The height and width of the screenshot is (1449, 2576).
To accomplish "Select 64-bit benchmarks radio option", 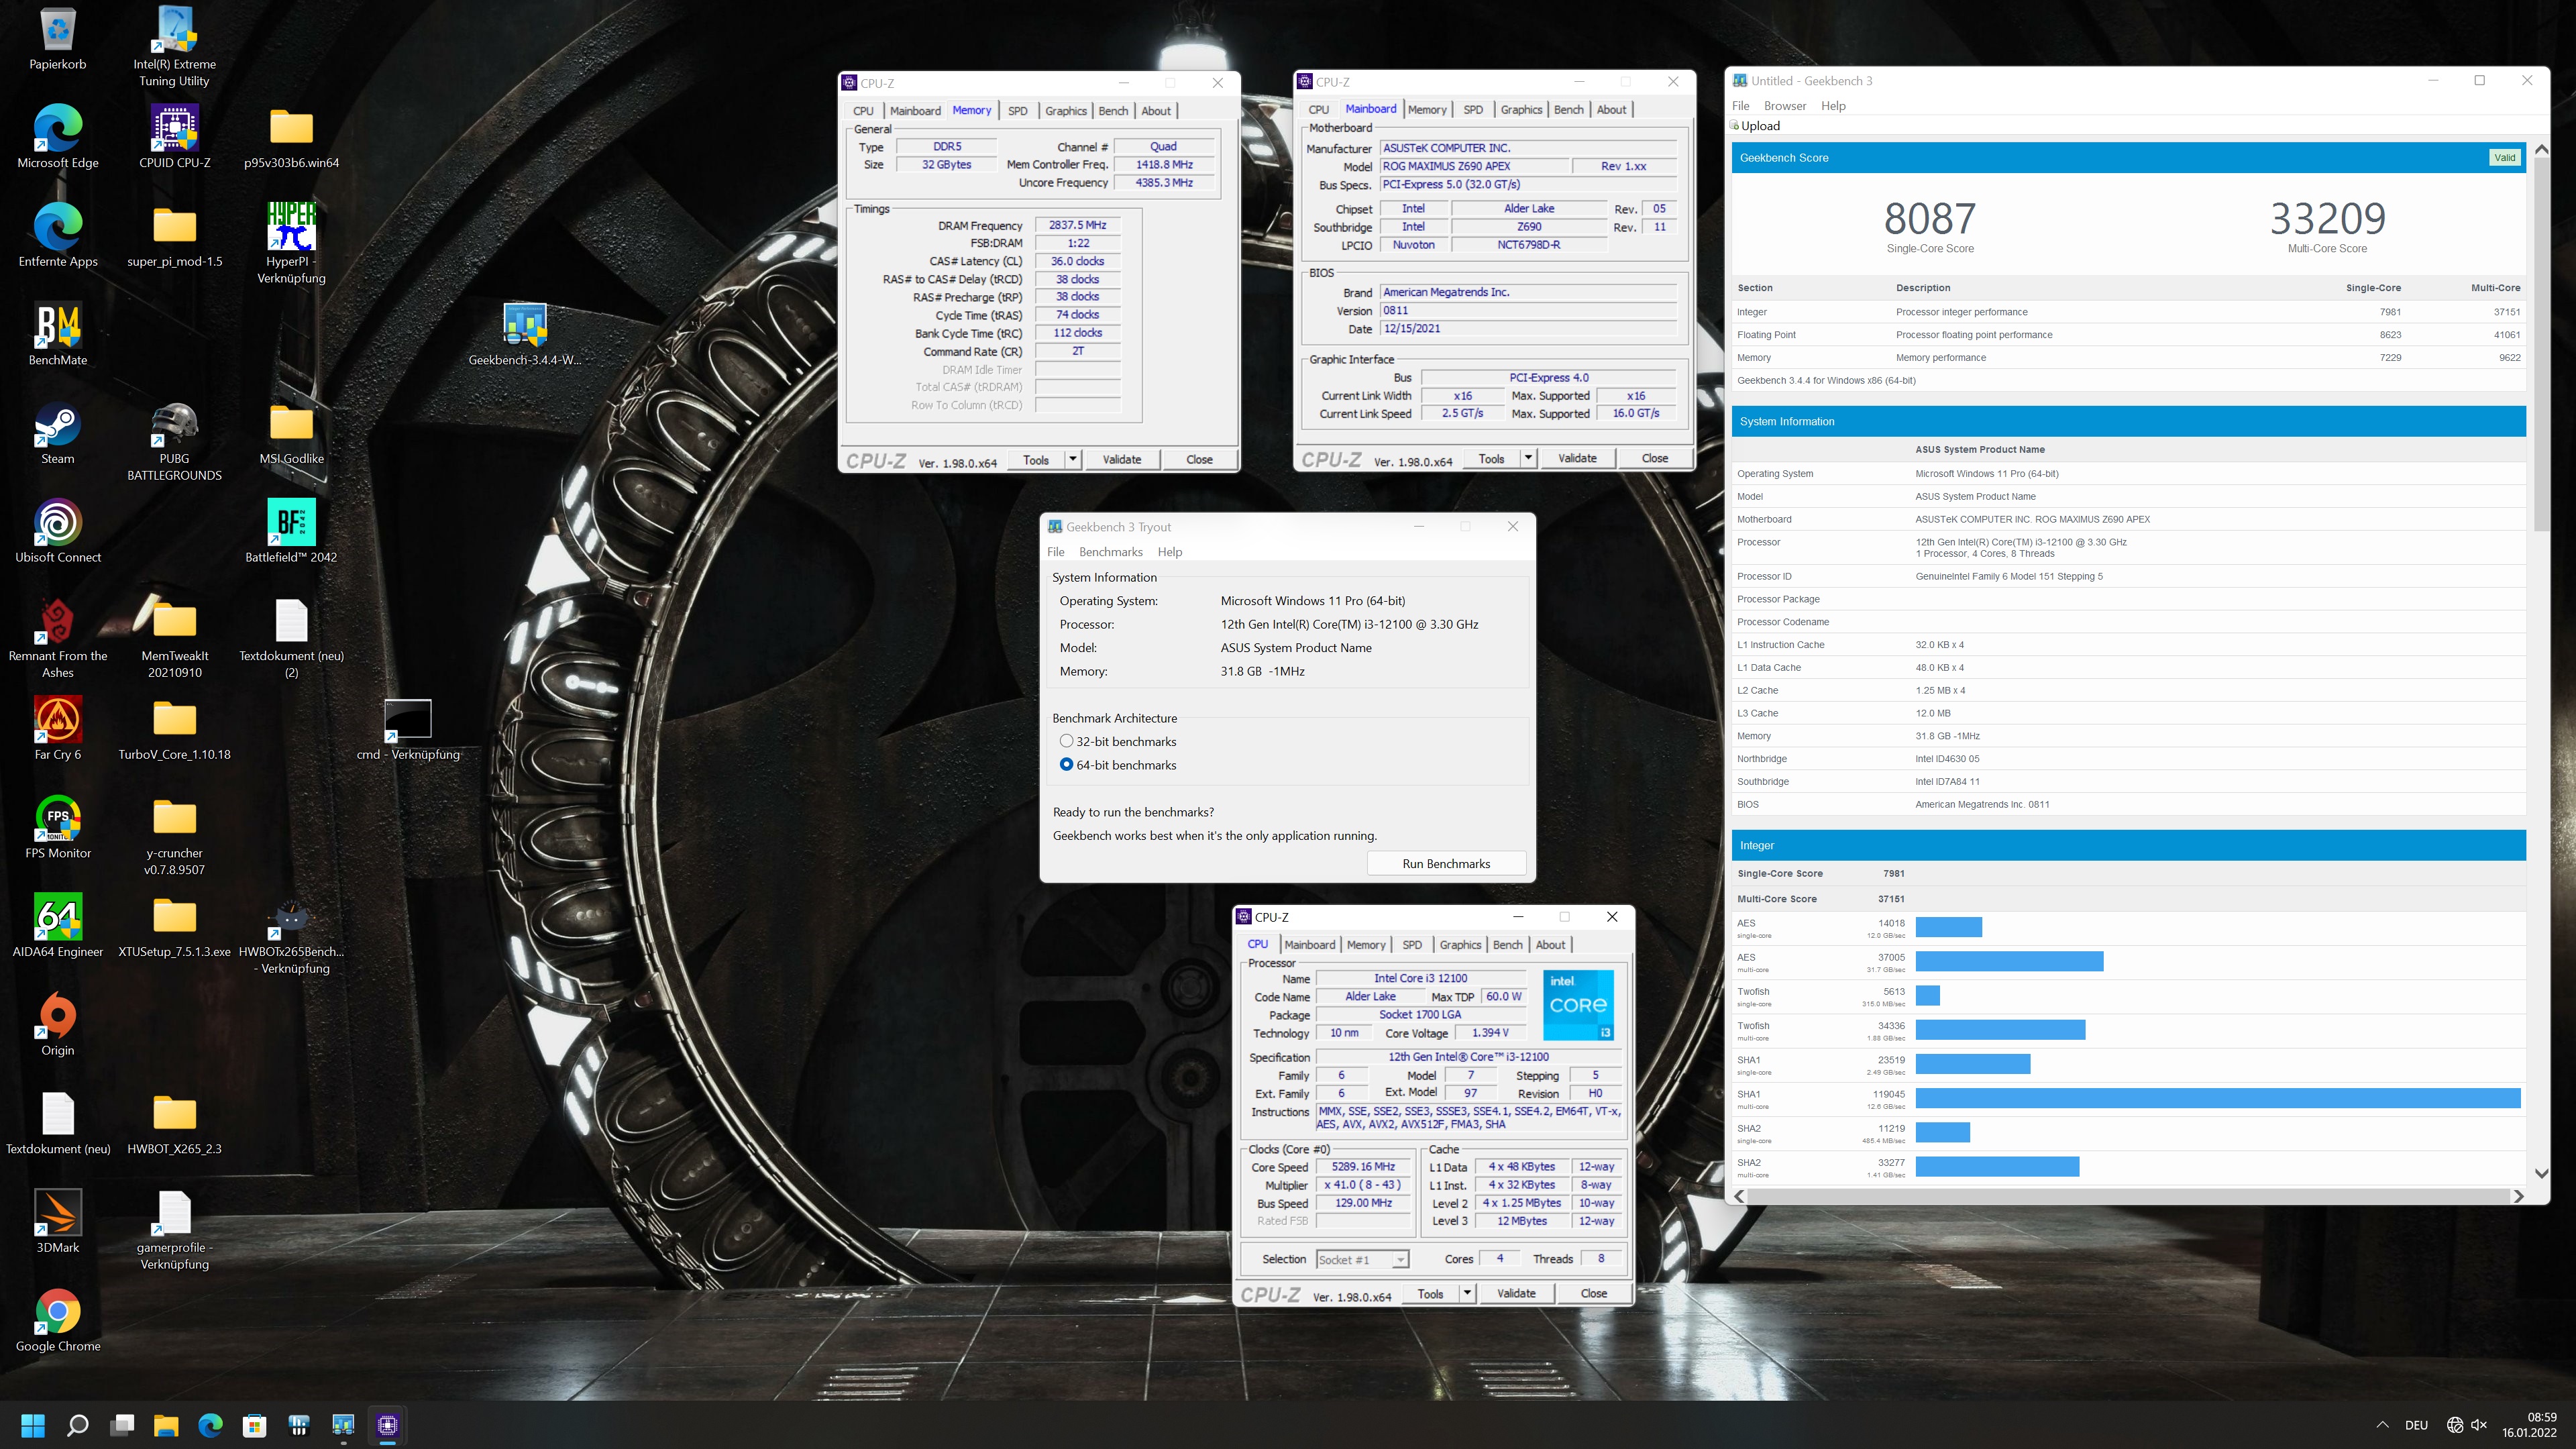I will tap(1066, 764).
